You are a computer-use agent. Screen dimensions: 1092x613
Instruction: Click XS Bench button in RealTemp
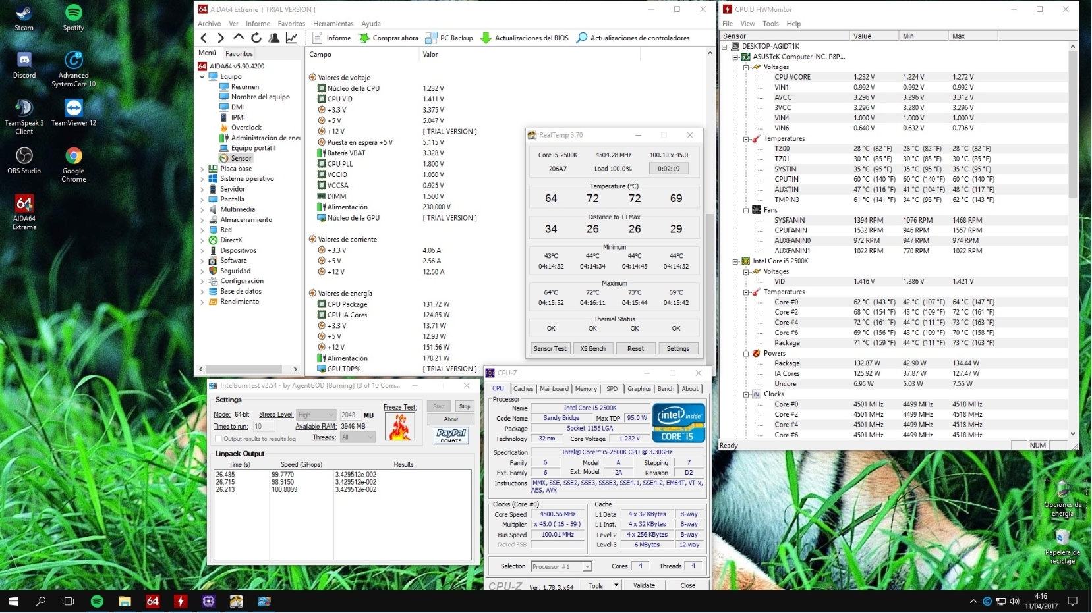coord(592,348)
